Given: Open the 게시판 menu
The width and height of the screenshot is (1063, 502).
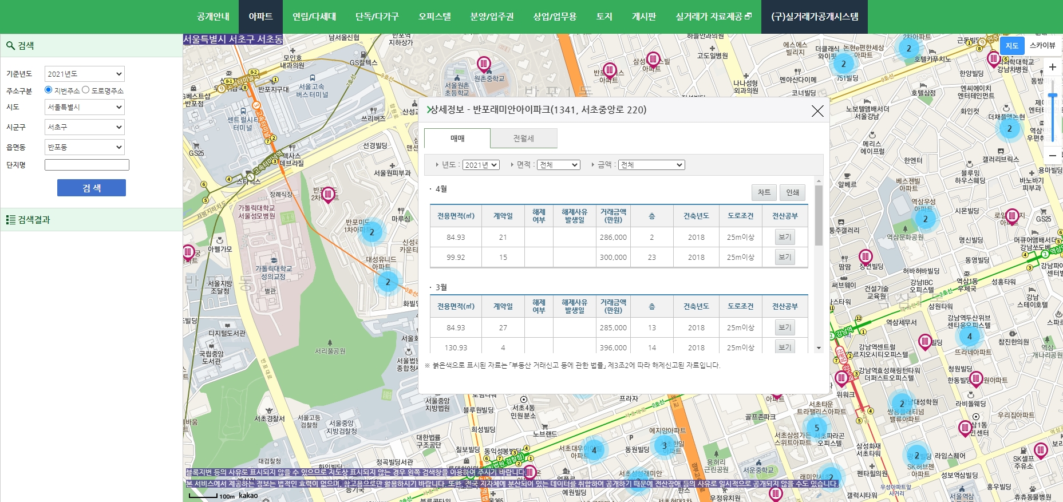Looking at the screenshot, I should 644,17.
